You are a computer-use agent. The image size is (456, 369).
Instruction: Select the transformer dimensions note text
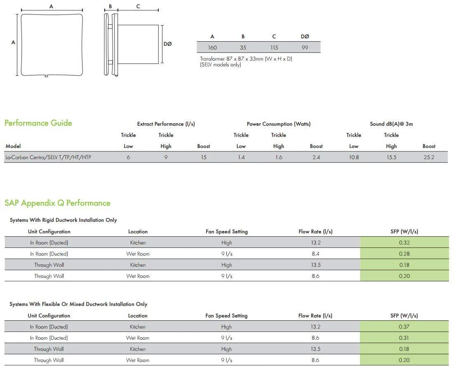246,62
